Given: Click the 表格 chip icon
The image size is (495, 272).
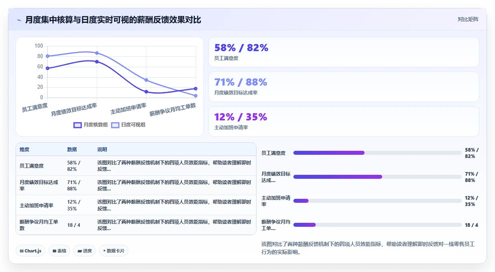Looking at the screenshot, I should pos(54,251).
